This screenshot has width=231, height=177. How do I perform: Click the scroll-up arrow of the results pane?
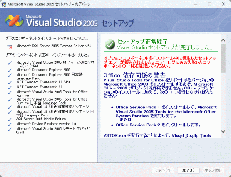[x=223, y=40]
